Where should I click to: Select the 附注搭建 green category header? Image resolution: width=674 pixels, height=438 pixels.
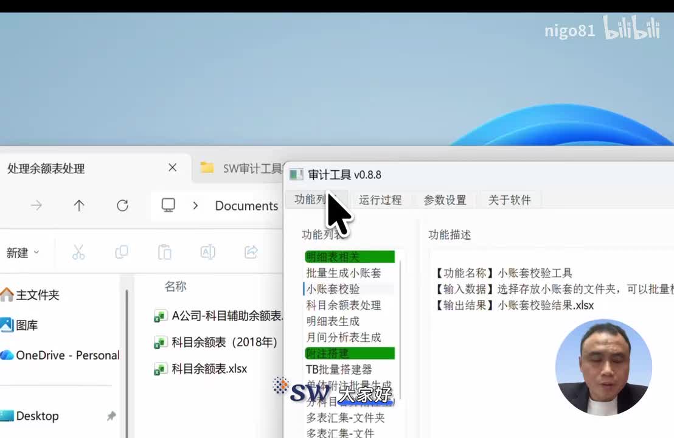tap(349, 353)
